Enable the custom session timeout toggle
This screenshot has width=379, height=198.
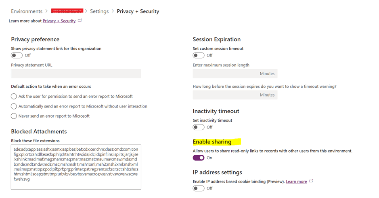(198, 55)
